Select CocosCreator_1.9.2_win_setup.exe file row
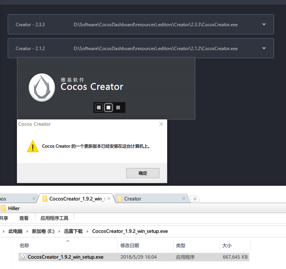286x269 pixels. click(134, 257)
